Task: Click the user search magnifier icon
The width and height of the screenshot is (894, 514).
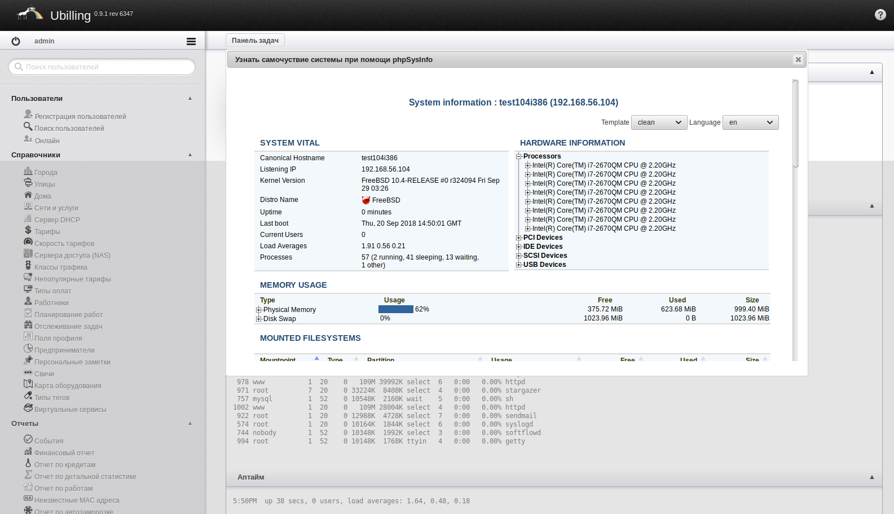Action: pos(28,126)
